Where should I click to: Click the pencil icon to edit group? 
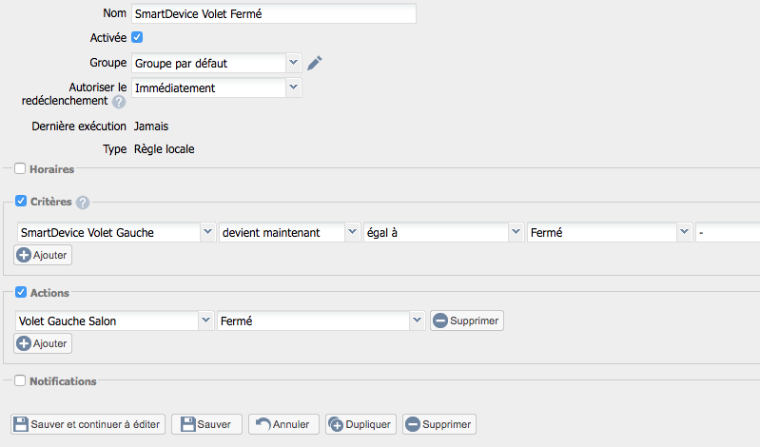[x=315, y=63]
